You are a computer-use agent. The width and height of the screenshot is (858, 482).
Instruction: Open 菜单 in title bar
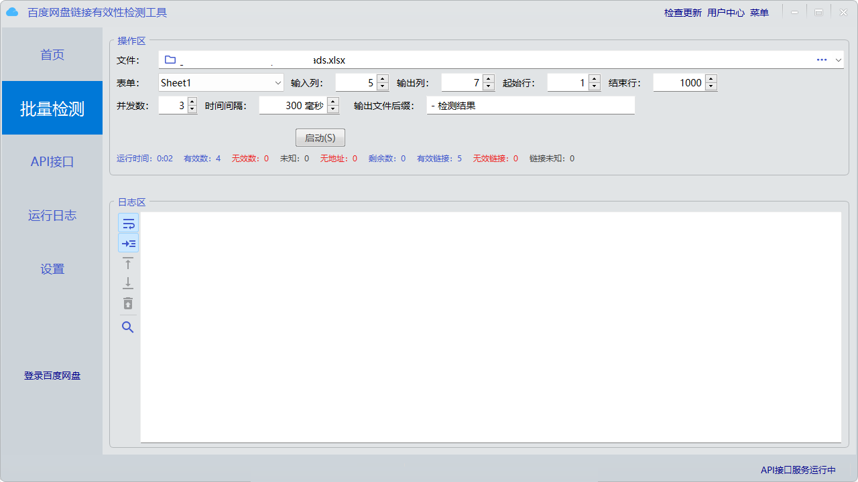tap(759, 13)
